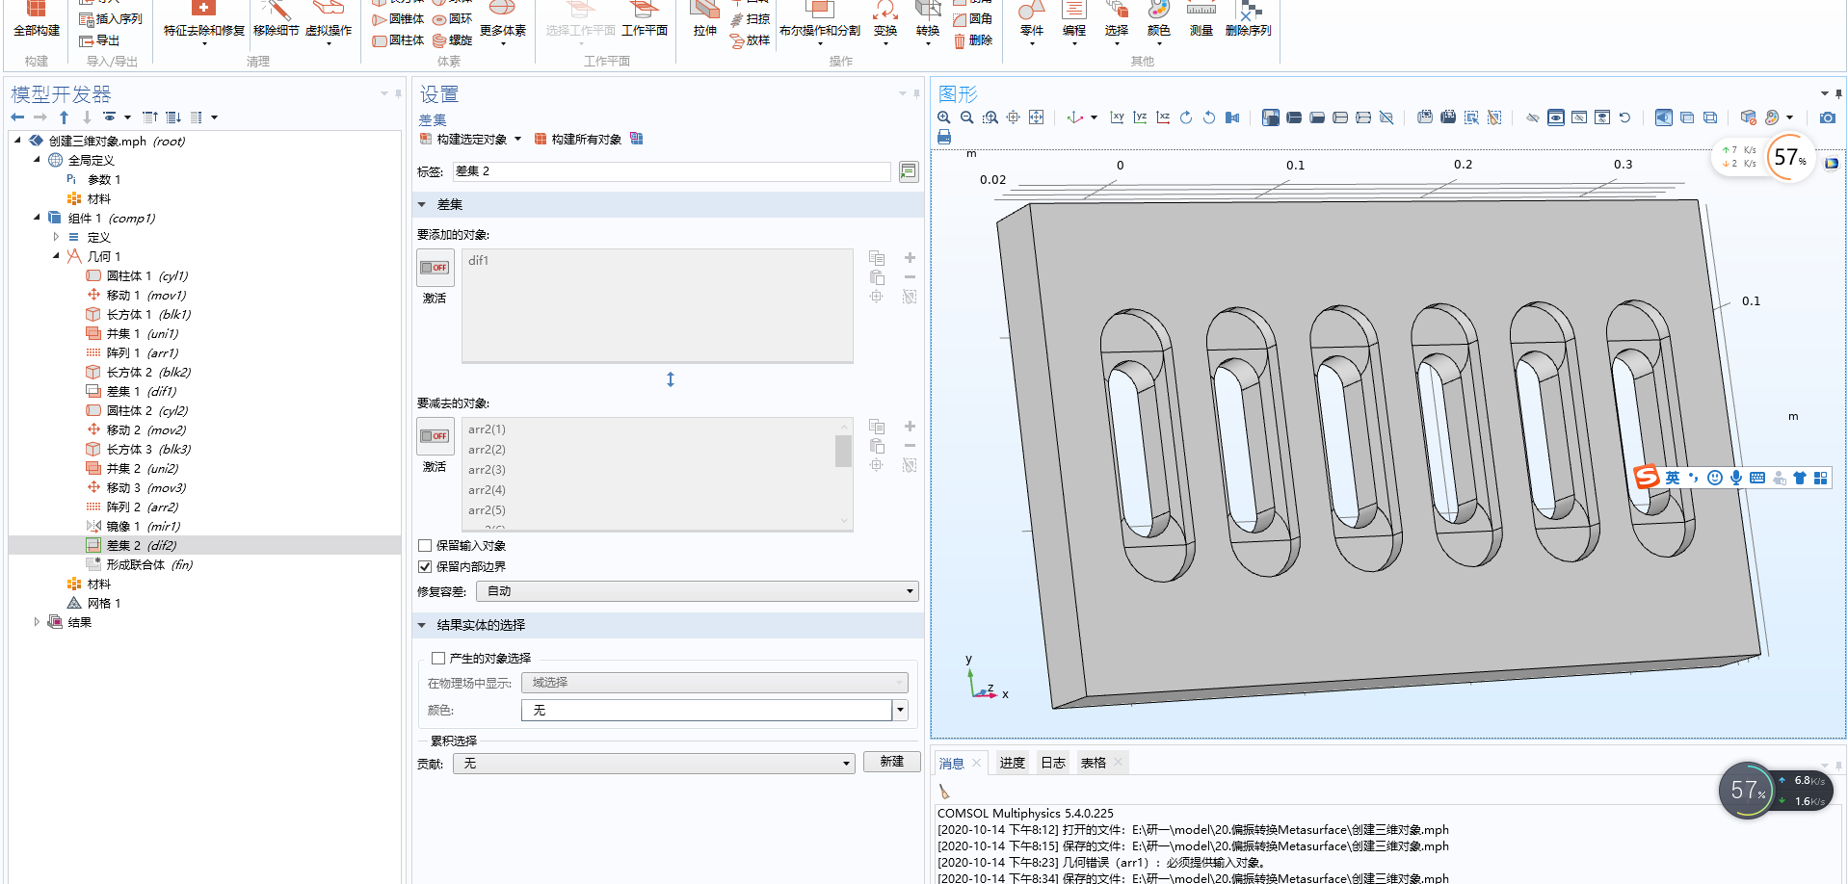Switch to the xz view
This screenshot has width=1848, height=884.
click(x=1164, y=117)
